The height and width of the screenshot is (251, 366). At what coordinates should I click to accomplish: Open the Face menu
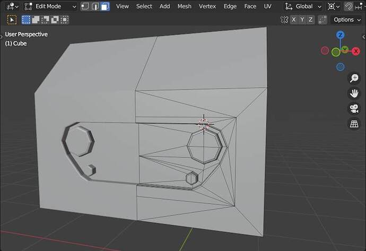pos(250,6)
